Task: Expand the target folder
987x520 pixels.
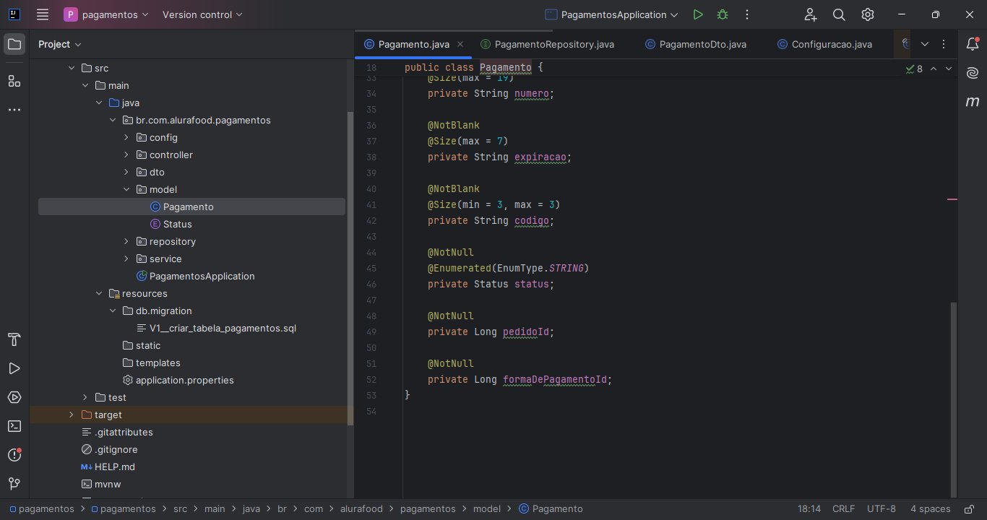Action: coord(71,415)
